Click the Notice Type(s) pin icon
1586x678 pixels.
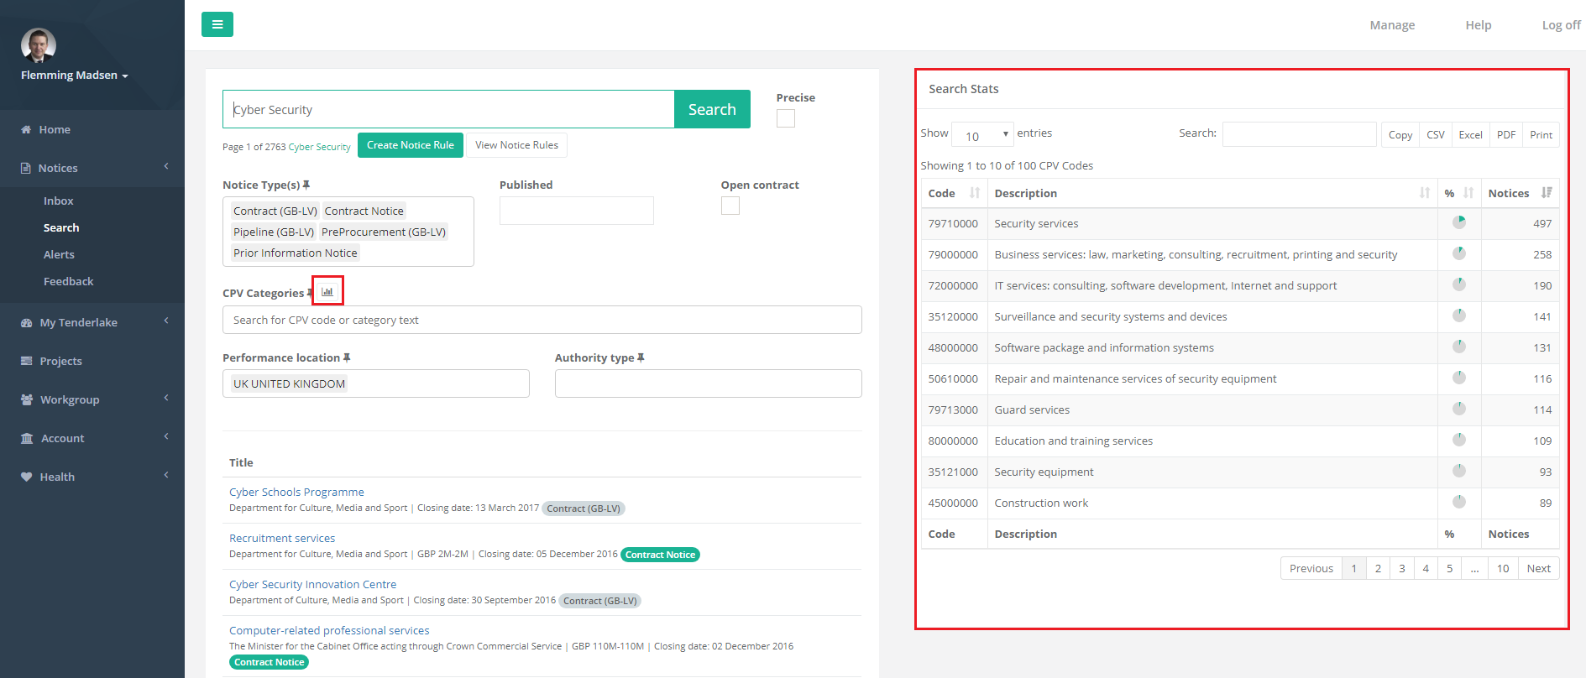coord(306,185)
